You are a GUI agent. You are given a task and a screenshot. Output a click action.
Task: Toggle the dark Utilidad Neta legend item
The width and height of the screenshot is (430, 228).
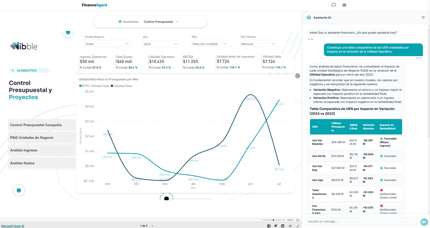tap(122, 86)
